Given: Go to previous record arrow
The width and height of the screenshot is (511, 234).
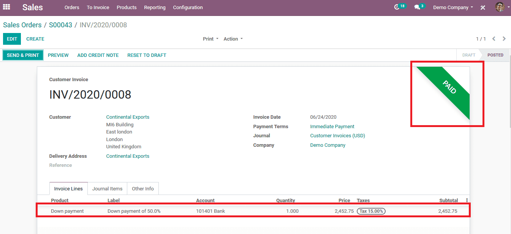Looking at the screenshot, I should pos(494,39).
